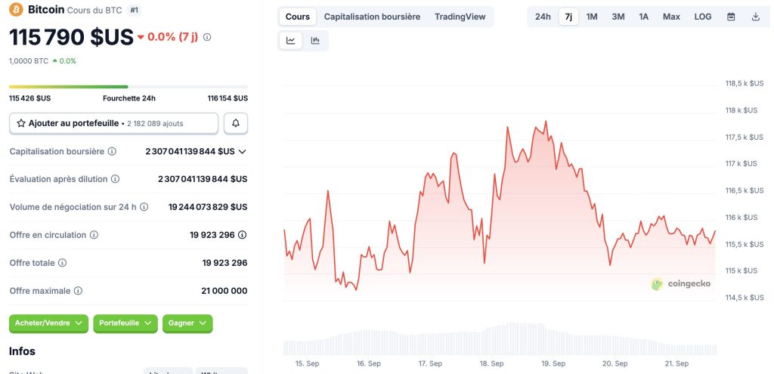The width and height of the screenshot is (774, 374).
Task: Switch to Capitalisation boursière tab
Action: 372,17
